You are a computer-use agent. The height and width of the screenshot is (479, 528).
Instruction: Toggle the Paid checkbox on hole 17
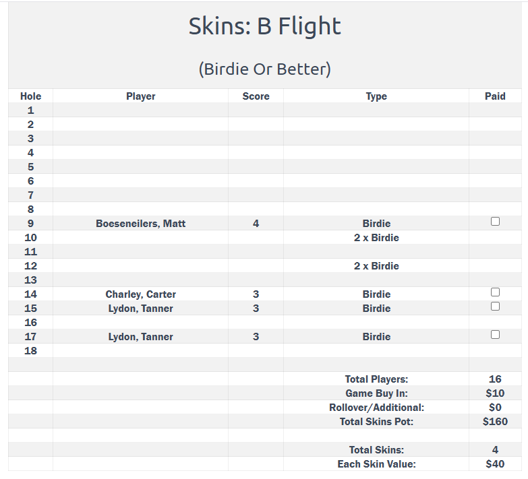tap(495, 335)
